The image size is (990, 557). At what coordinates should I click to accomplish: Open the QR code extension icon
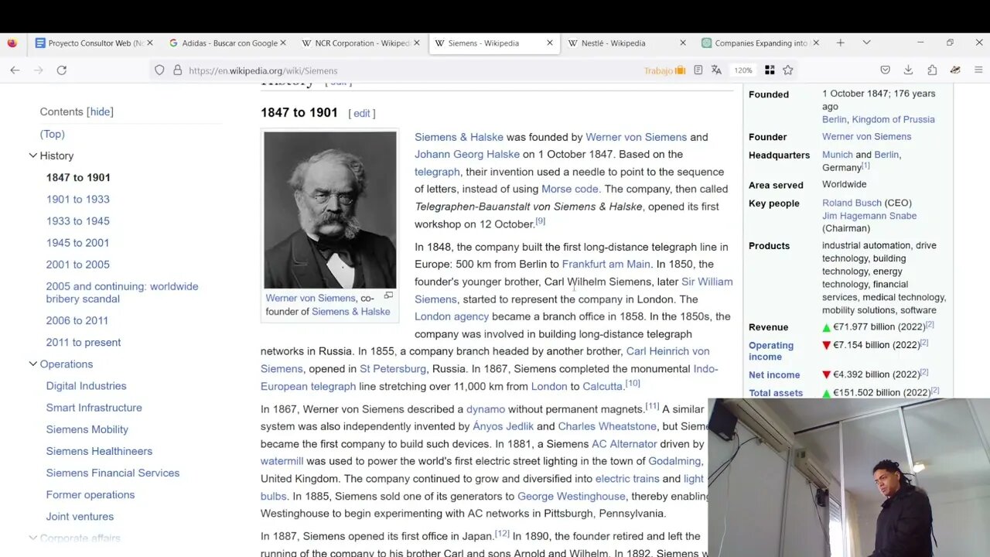point(770,70)
